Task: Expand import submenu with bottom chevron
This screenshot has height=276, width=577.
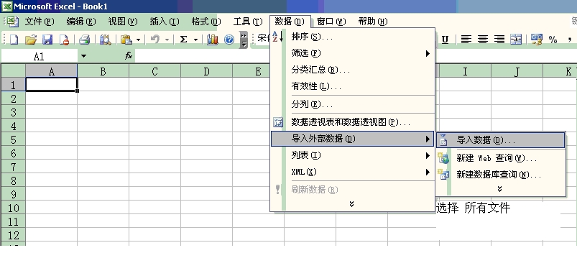Action: (499, 189)
